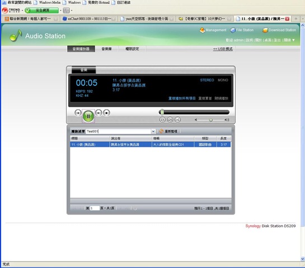Sort by the length column header
This screenshot has width=305, height=268.
click(224, 138)
